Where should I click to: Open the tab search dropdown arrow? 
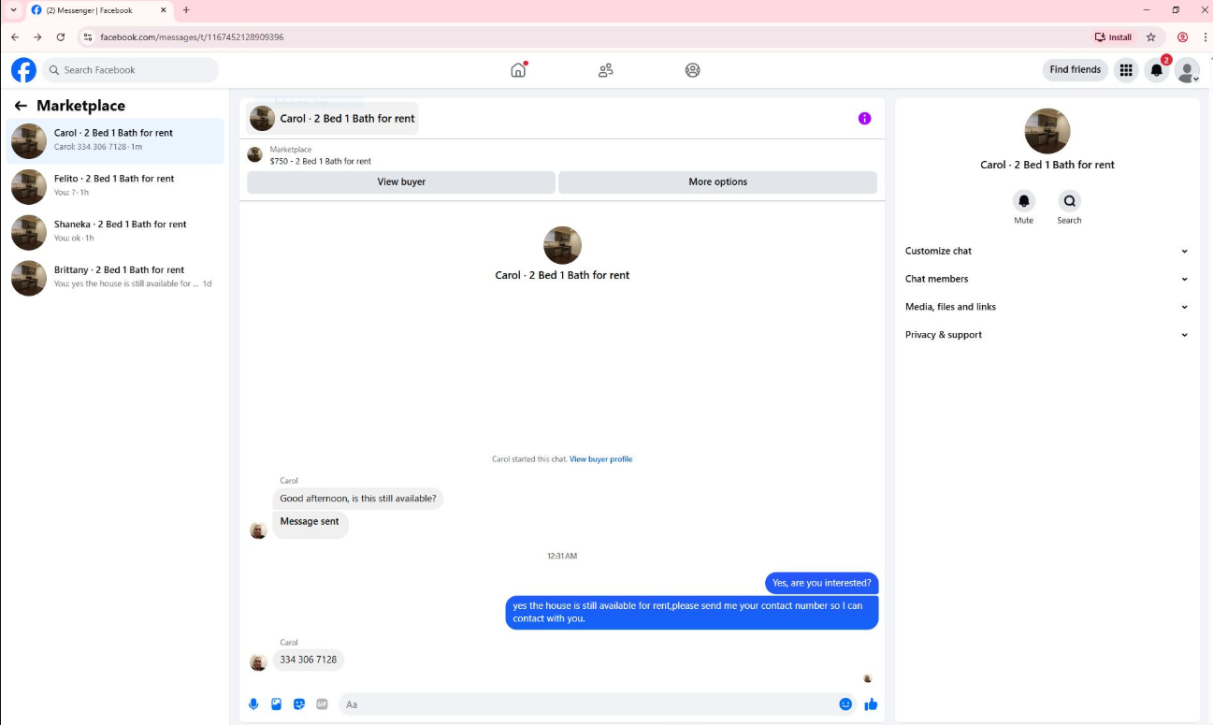point(13,10)
